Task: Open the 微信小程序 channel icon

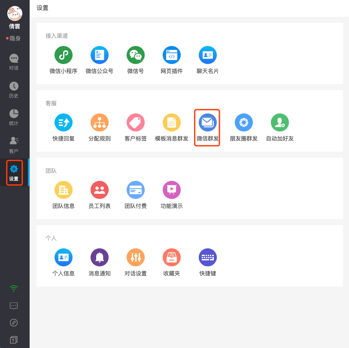Action: click(x=64, y=55)
